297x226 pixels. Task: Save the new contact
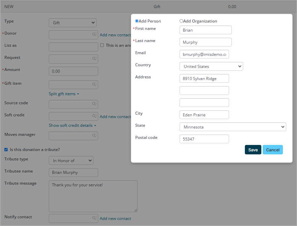tap(253, 150)
